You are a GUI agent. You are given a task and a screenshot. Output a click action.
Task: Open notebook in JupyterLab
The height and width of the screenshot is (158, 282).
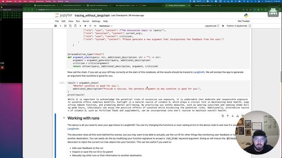212,26
